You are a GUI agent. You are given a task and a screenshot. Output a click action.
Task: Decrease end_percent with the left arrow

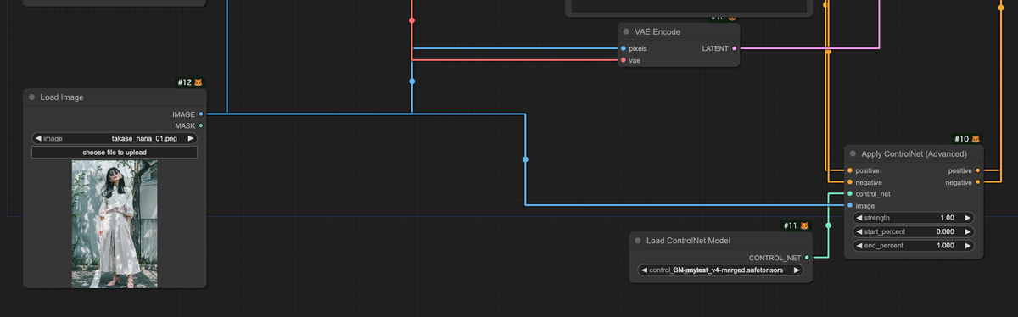(x=859, y=245)
